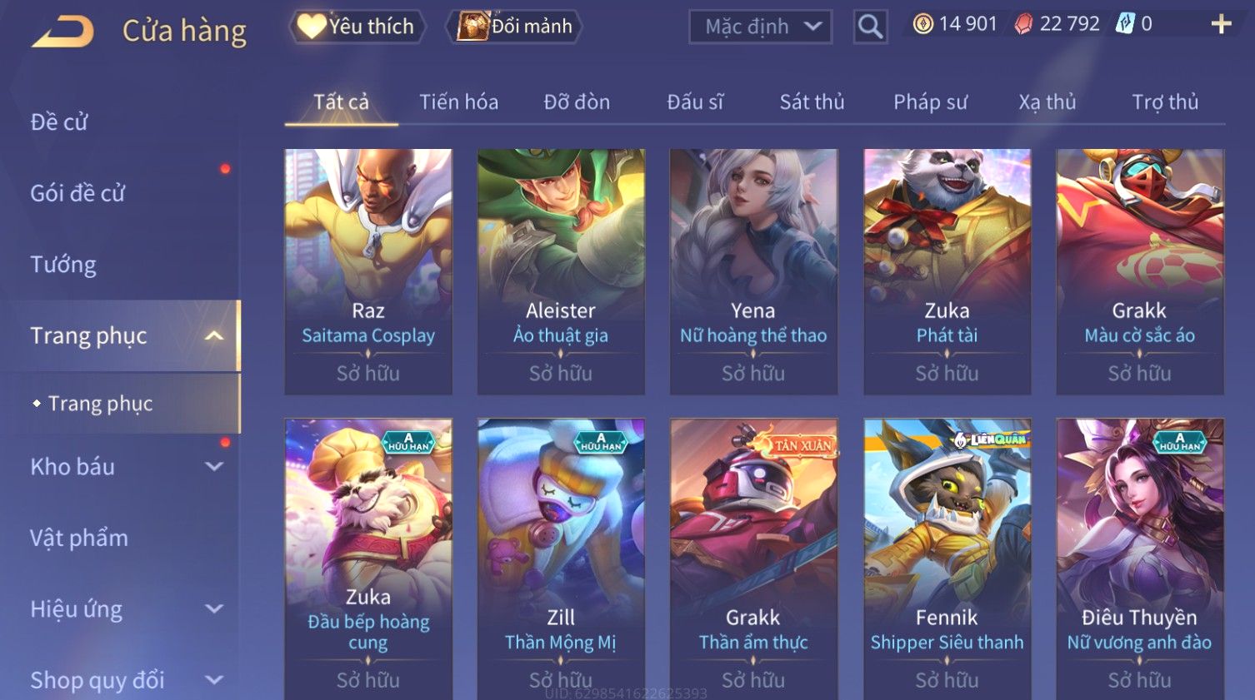Expand the Shop quy đổi section

tap(214, 680)
